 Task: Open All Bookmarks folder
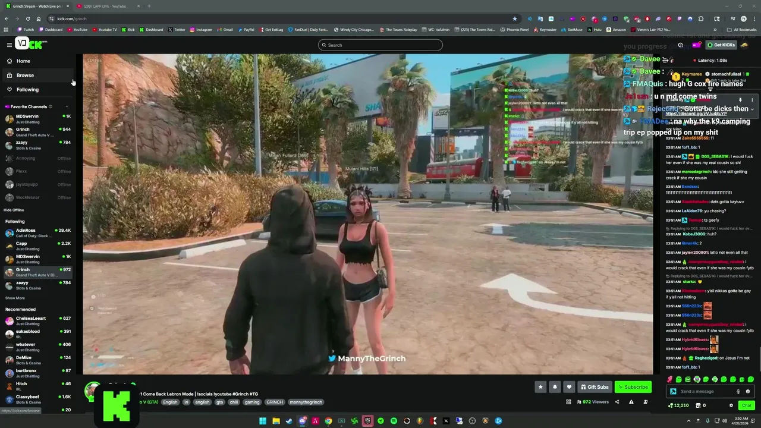(x=741, y=30)
